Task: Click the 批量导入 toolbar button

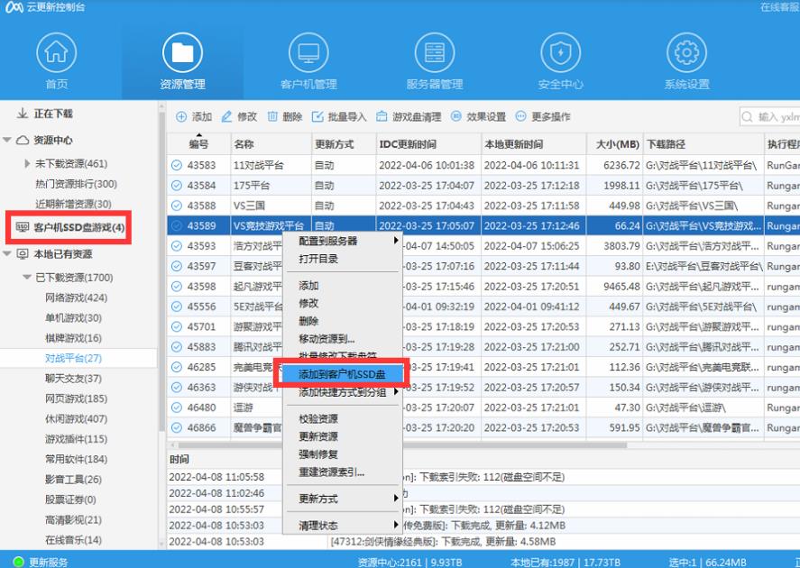Action: coord(339,117)
